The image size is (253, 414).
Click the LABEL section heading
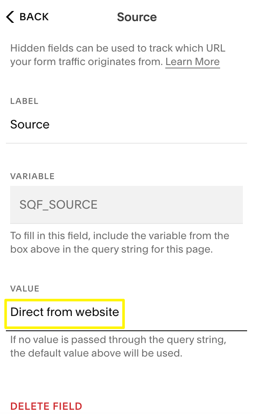click(24, 101)
